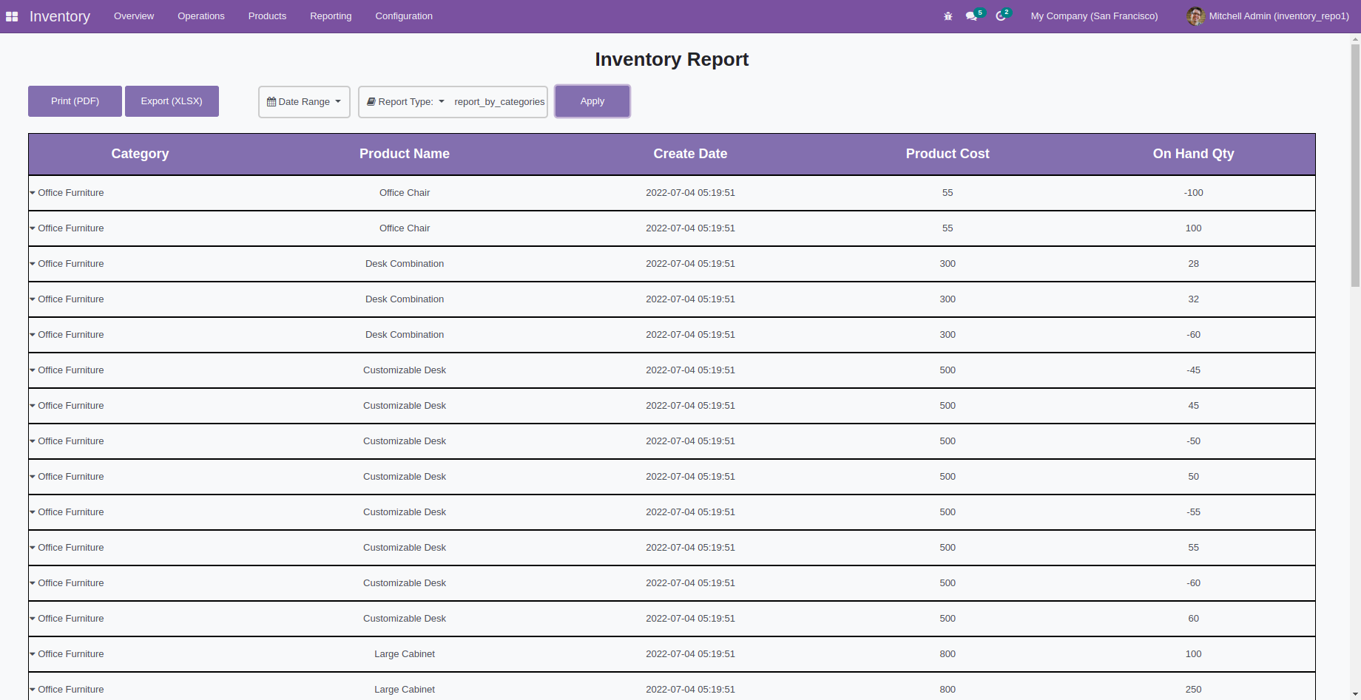Click Mitchell Admin's avatar picture
Screen dimensions: 1361x700
pyautogui.click(x=1195, y=16)
